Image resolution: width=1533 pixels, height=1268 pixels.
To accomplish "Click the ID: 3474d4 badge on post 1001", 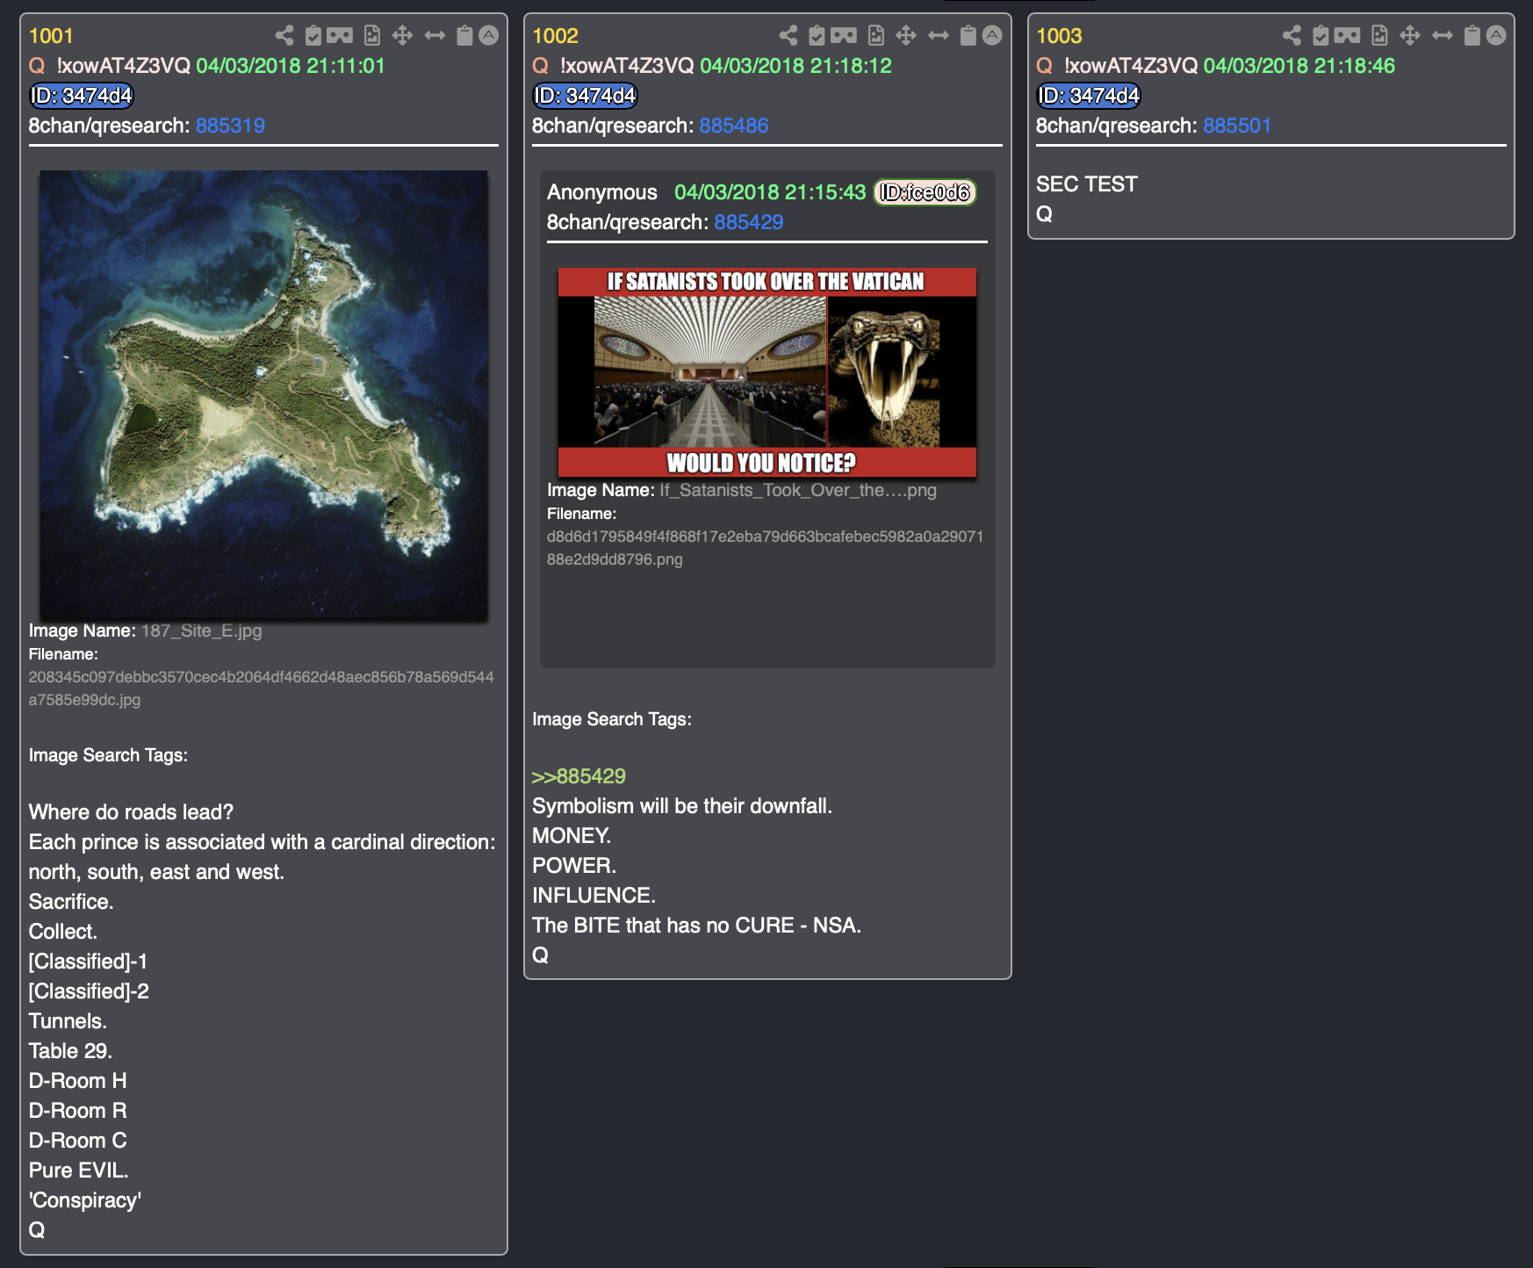I will pos(82,96).
